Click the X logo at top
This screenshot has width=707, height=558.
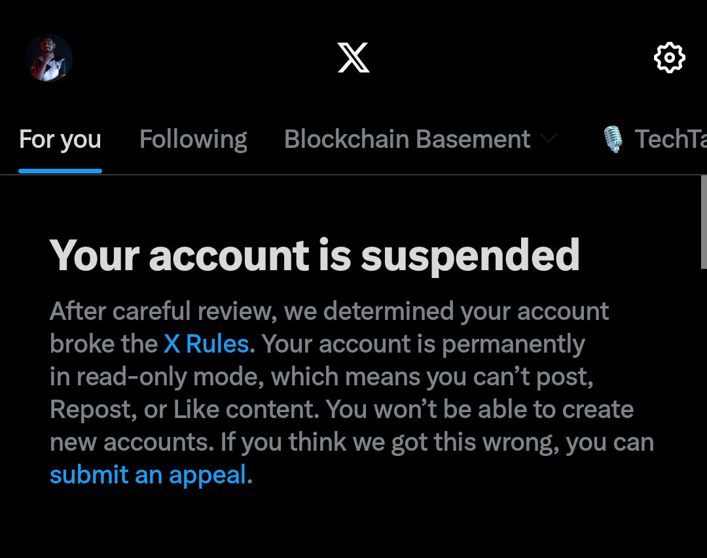pos(353,58)
